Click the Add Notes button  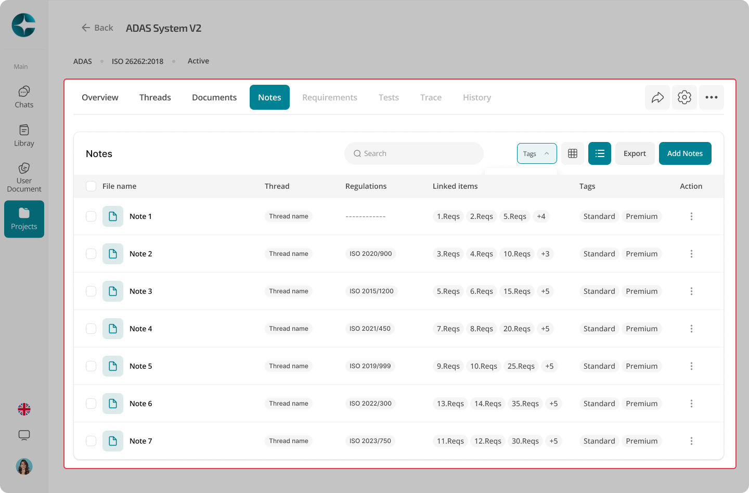click(x=685, y=153)
